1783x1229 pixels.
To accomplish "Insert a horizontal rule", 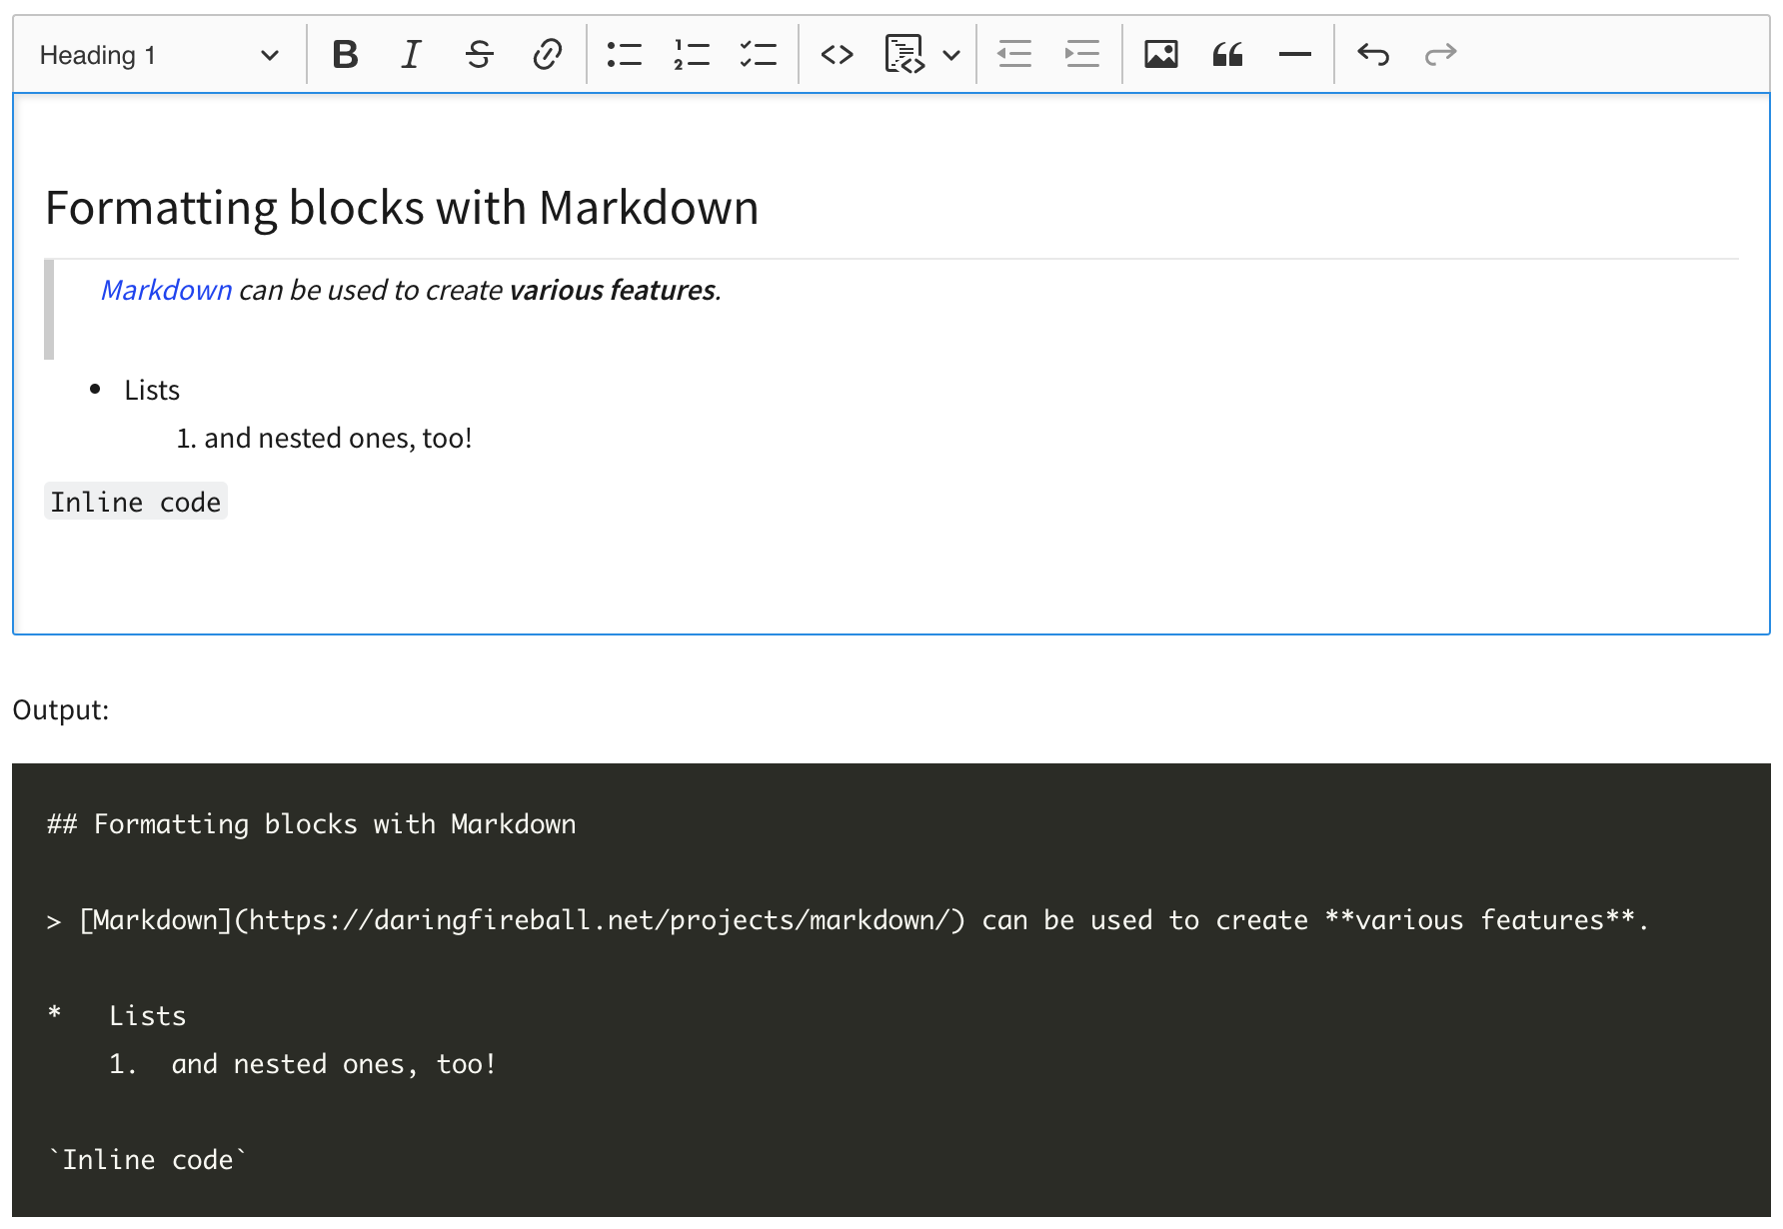I will [x=1293, y=55].
